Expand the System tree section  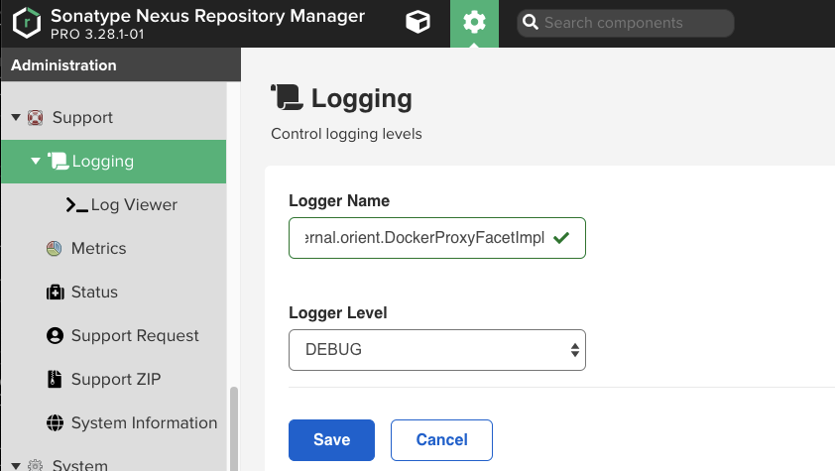click(16, 465)
